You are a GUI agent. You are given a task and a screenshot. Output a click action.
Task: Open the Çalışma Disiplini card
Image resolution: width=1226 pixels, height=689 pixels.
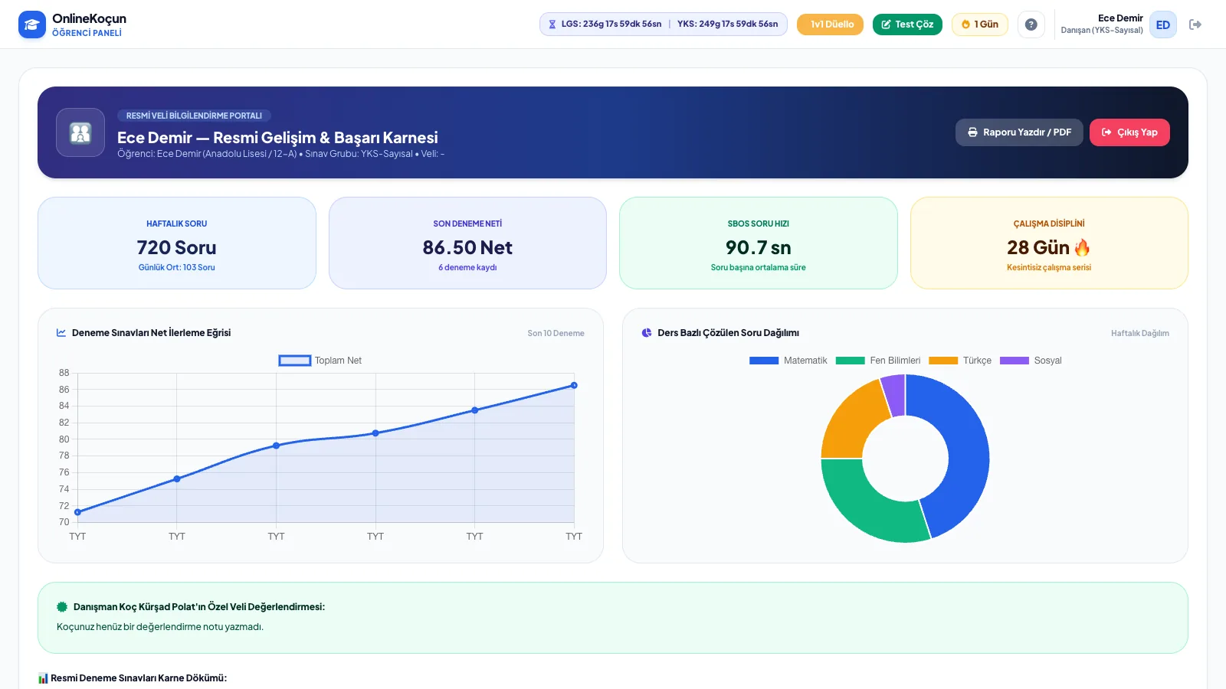click(x=1049, y=243)
